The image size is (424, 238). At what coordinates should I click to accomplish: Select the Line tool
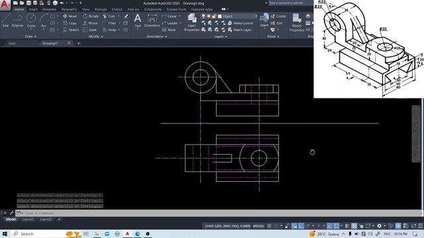tap(6, 20)
